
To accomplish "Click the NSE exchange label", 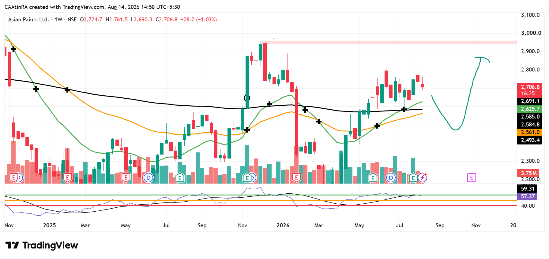I will pyautogui.click(x=72, y=20).
